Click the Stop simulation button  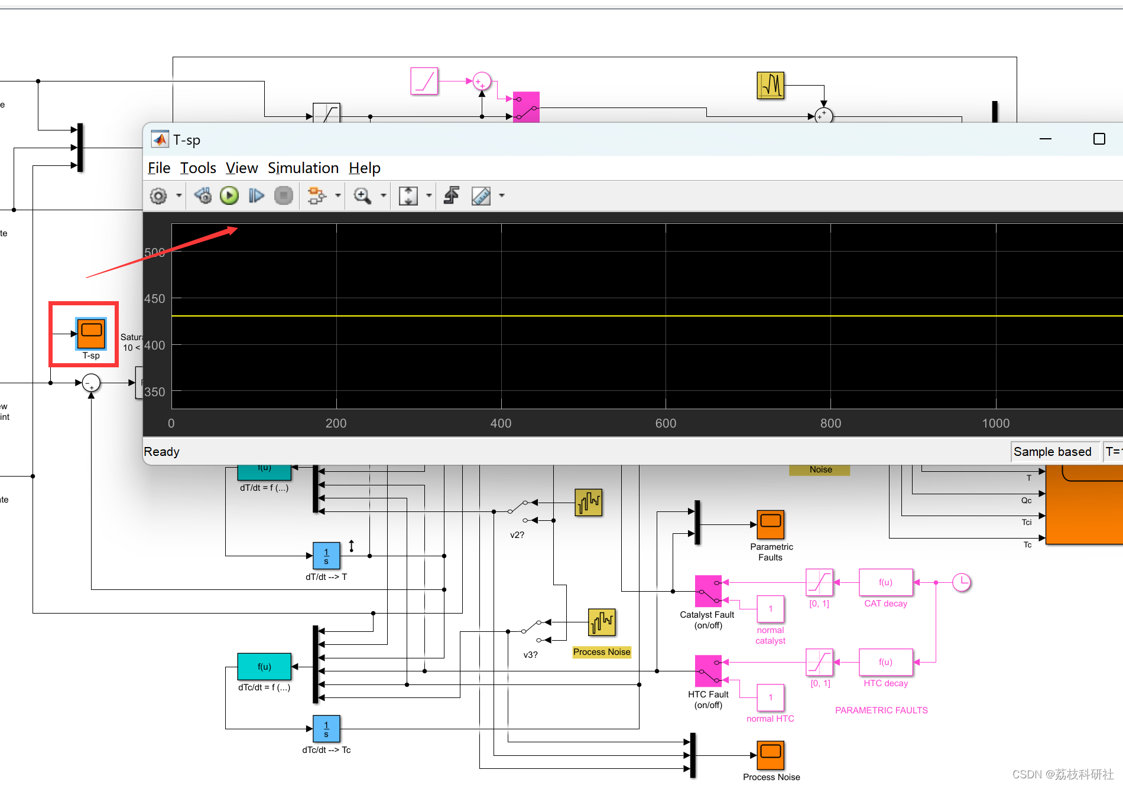[x=284, y=195]
